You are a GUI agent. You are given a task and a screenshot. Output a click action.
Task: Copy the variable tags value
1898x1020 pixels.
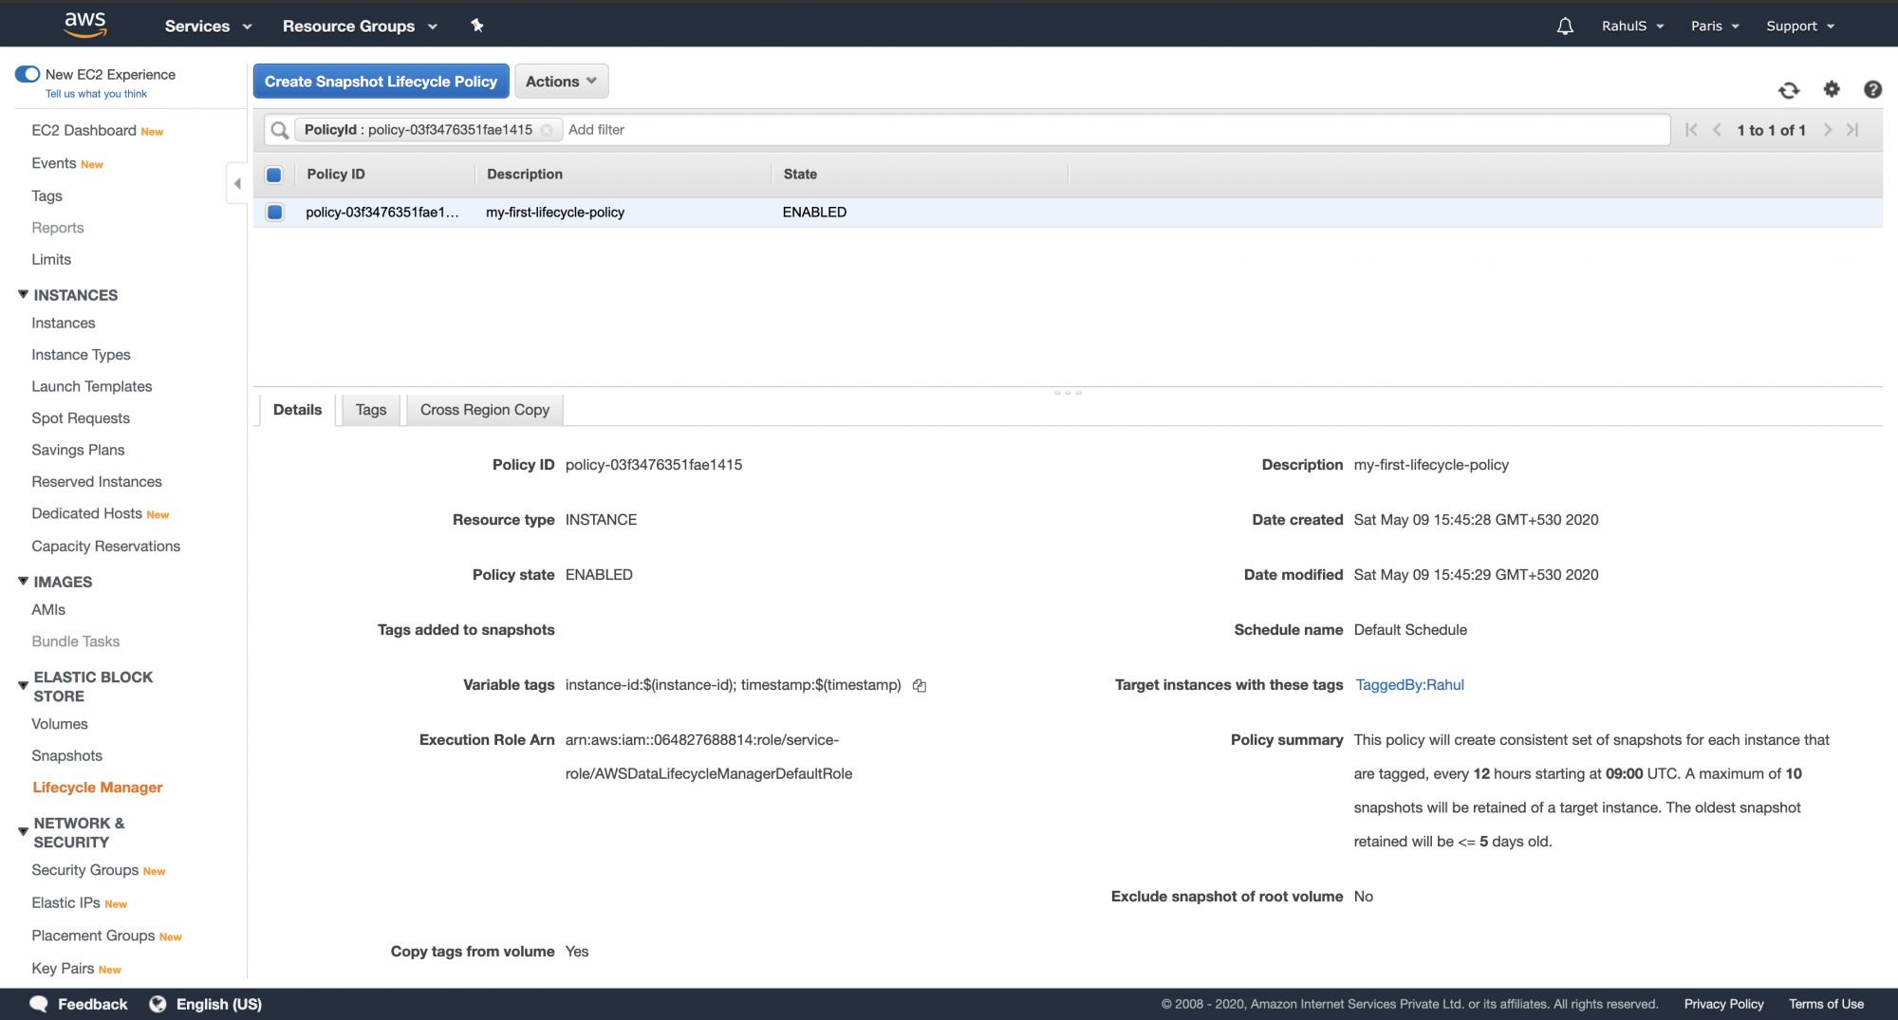[x=919, y=685]
